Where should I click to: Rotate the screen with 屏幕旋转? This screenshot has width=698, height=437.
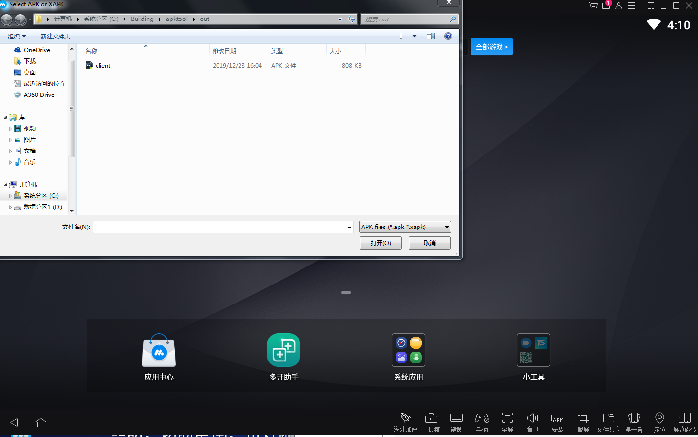tap(685, 422)
